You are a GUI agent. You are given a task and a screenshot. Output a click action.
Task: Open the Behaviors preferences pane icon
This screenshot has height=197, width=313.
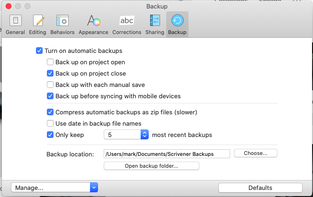pos(62,24)
